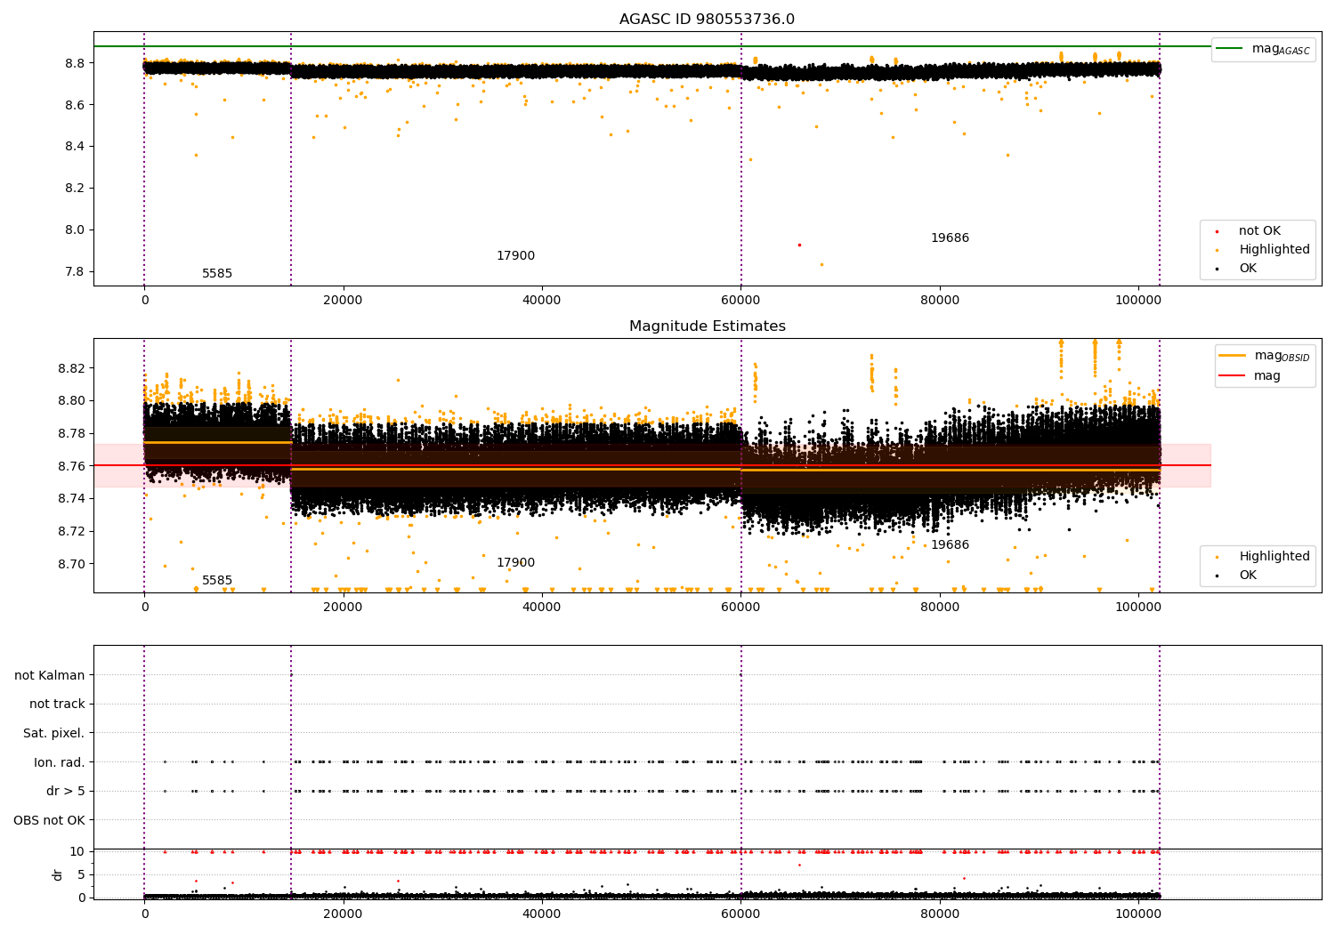Click the 'OBS not OK' row label
The height and width of the screenshot is (934, 1335).
point(50,820)
